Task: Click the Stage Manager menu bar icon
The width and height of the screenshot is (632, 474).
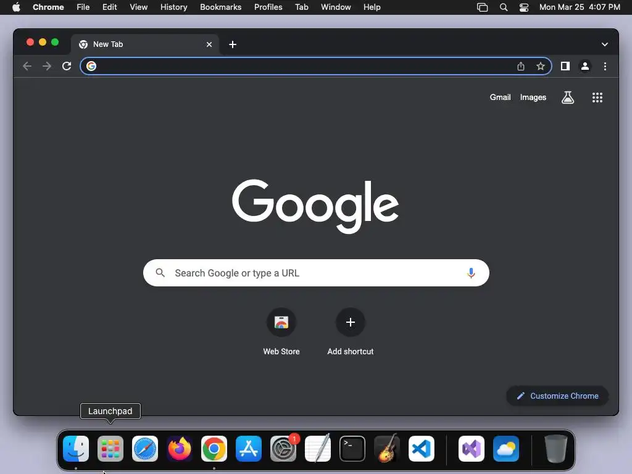Action: tap(483, 7)
